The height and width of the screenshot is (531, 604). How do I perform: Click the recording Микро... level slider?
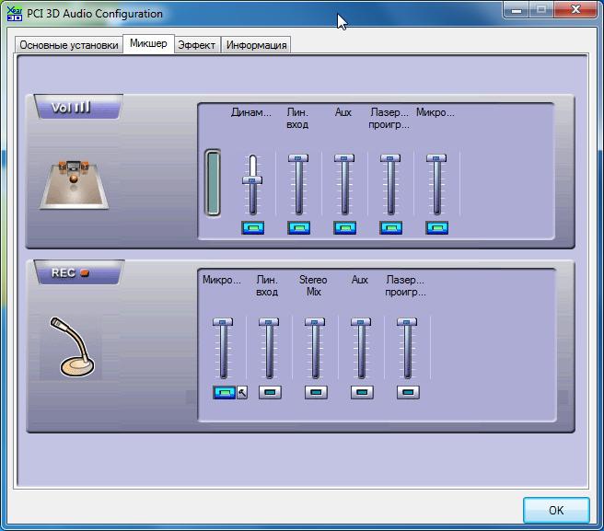223,349
